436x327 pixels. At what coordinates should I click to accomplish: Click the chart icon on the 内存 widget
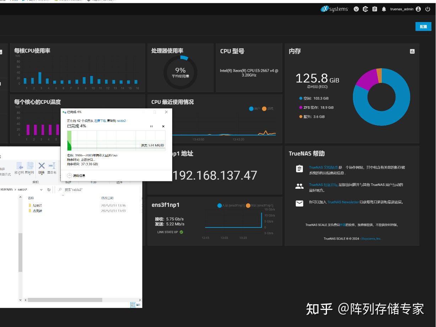tap(412, 51)
